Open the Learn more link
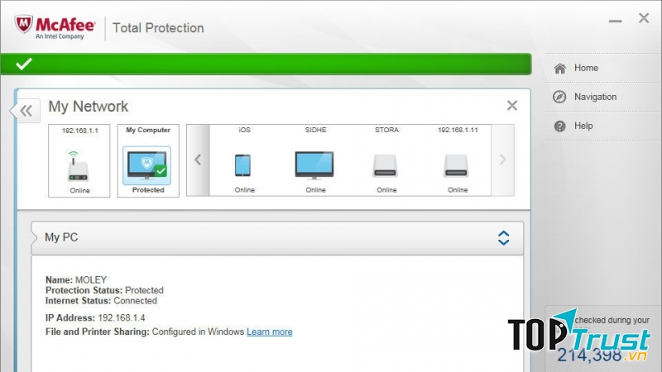Viewport: 662px width, 372px height. coord(270,332)
